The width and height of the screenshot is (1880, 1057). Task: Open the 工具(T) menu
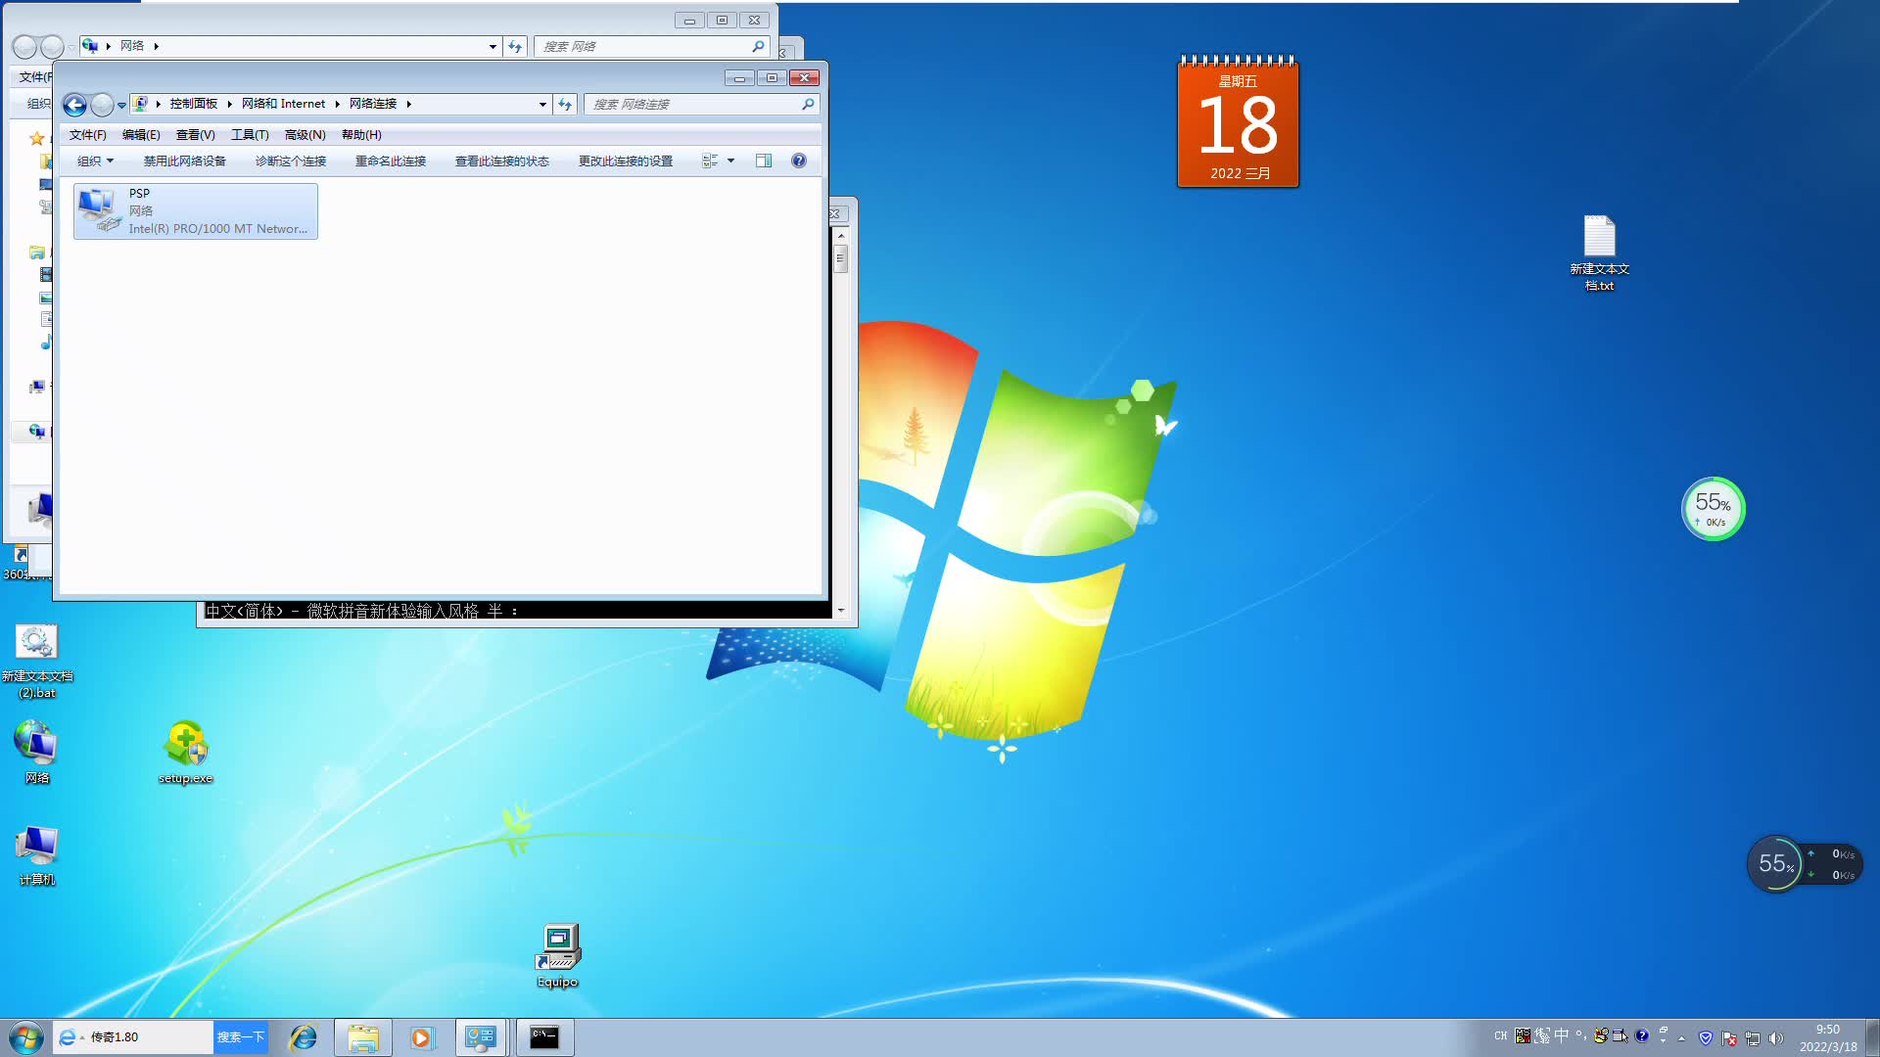250,135
